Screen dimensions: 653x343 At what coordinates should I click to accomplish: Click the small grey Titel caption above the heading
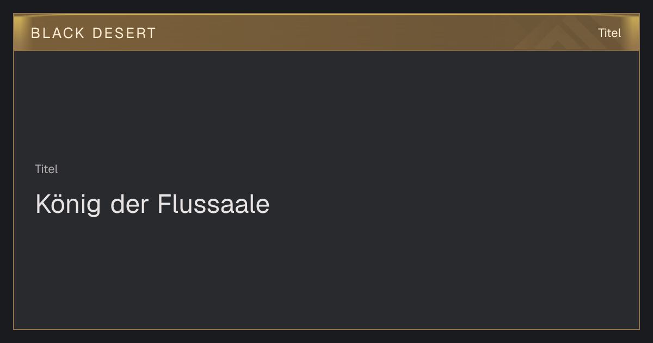(46, 169)
